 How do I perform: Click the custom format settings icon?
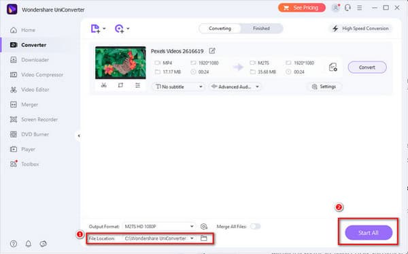pos(204,226)
